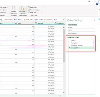Select the WorkDate column header

tap(59, 23)
